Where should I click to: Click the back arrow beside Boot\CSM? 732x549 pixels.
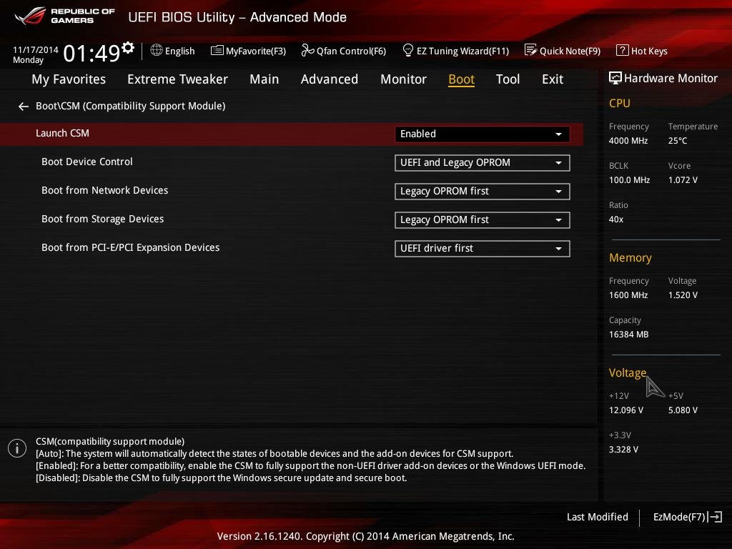(x=24, y=107)
